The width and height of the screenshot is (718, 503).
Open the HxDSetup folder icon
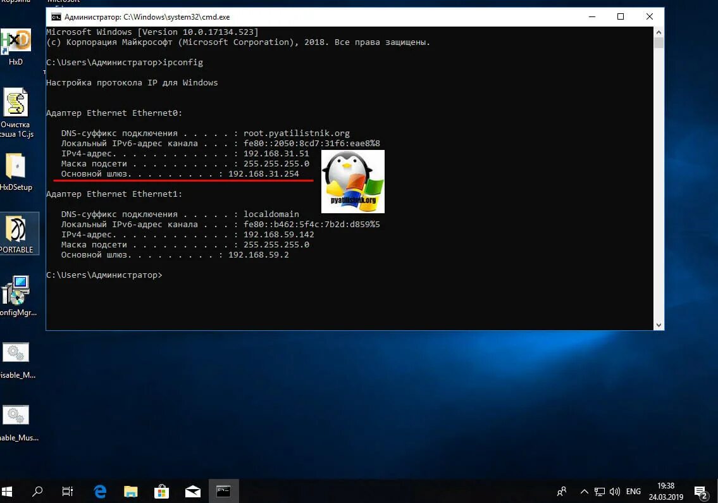[16, 172]
